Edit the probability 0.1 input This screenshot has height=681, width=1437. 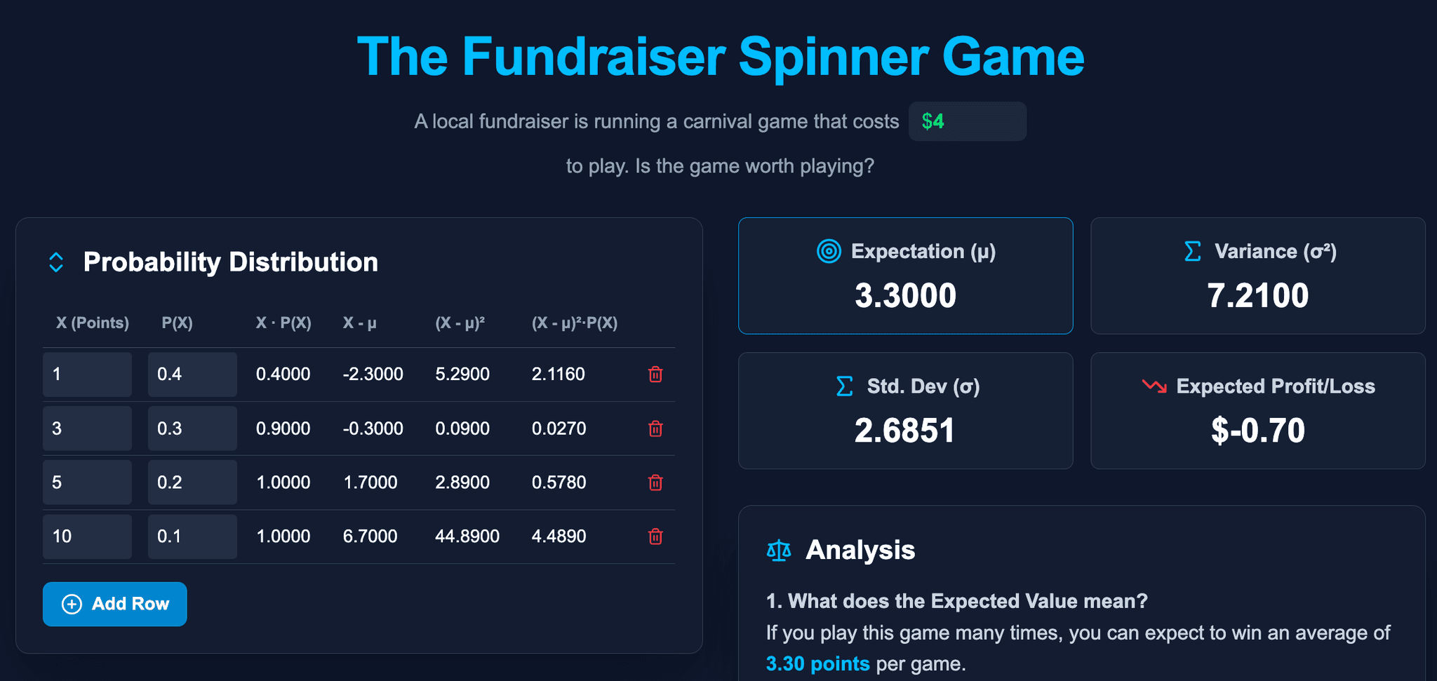(x=192, y=537)
